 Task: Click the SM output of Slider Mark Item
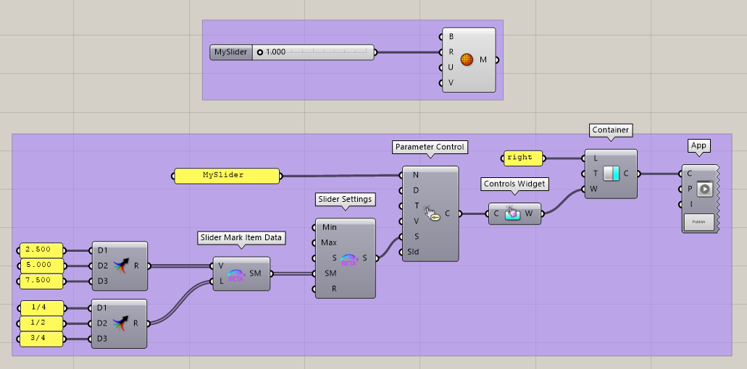[x=255, y=273]
